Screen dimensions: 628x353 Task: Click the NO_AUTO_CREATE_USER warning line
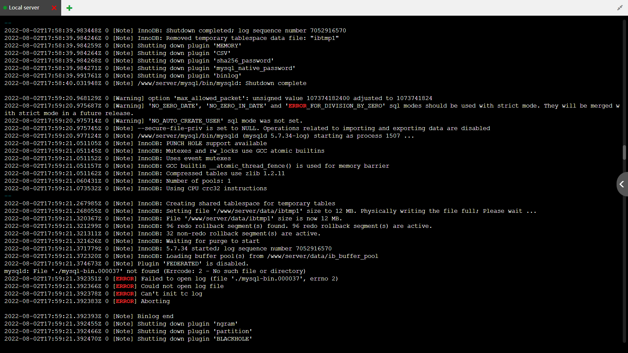coord(225,121)
